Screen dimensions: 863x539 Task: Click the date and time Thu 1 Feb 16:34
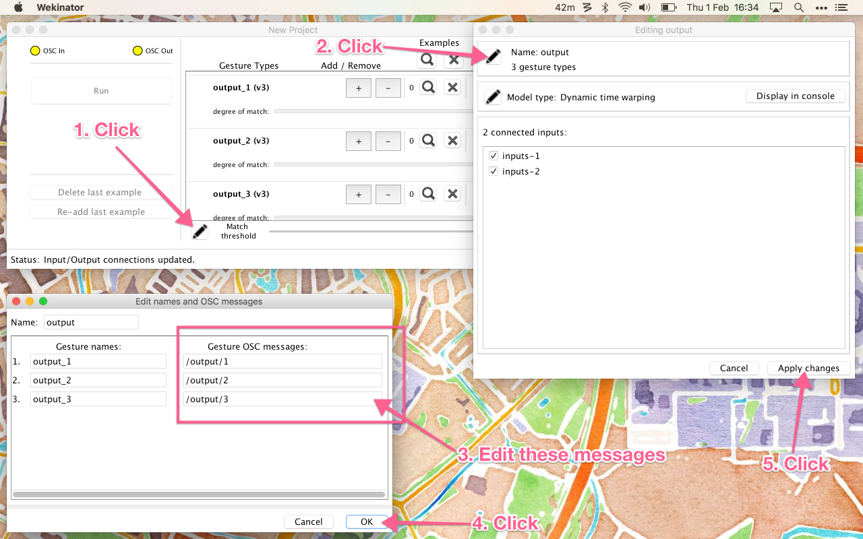pyautogui.click(x=723, y=7)
